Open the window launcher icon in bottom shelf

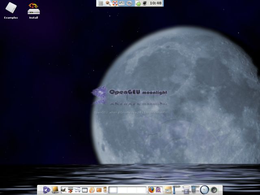85,190
